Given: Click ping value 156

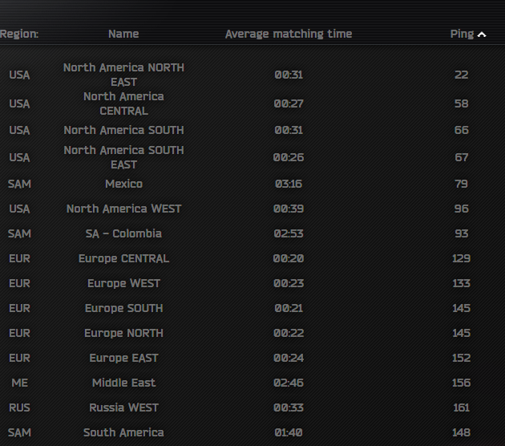Looking at the screenshot, I should [461, 383].
